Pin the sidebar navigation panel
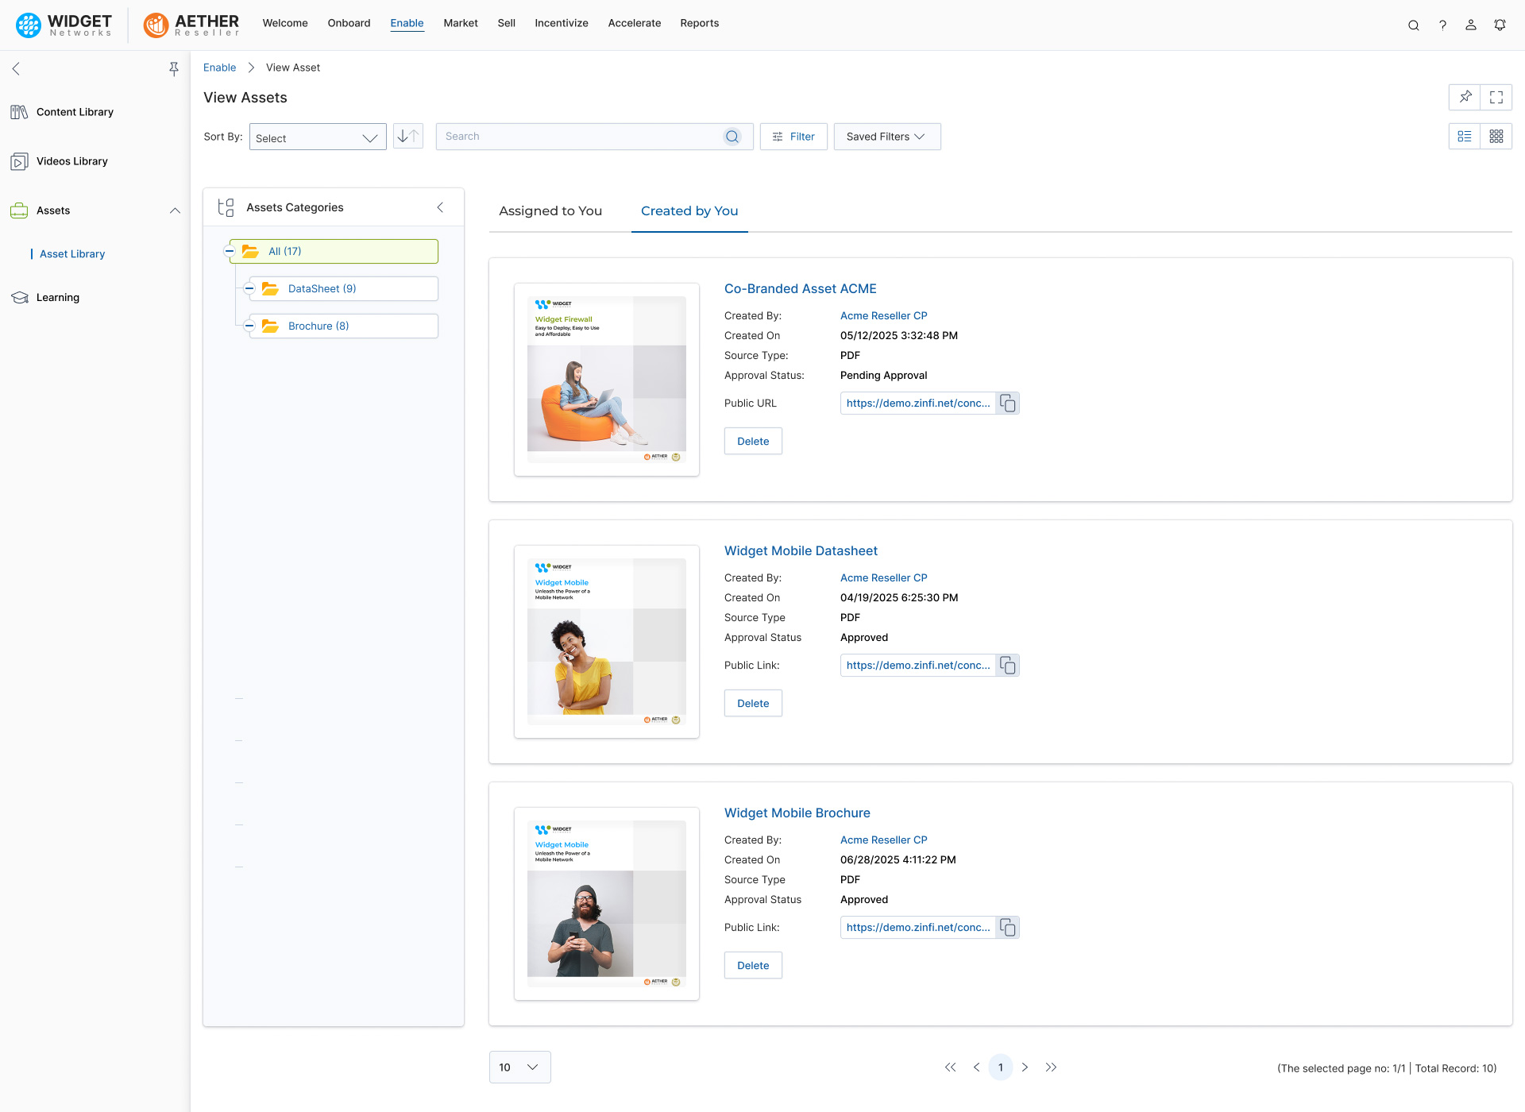This screenshot has width=1525, height=1112. pos(174,69)
